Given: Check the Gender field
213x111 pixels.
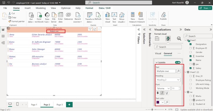Looking at the screenshot, I should pos(191,52).
